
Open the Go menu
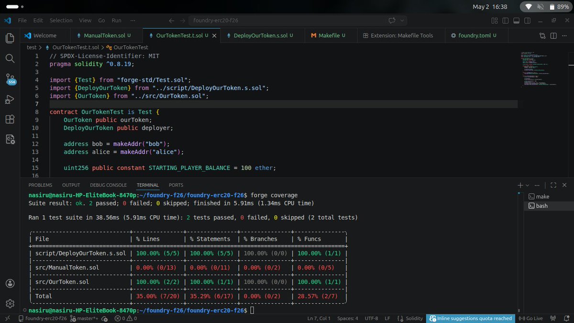[101, 21]
